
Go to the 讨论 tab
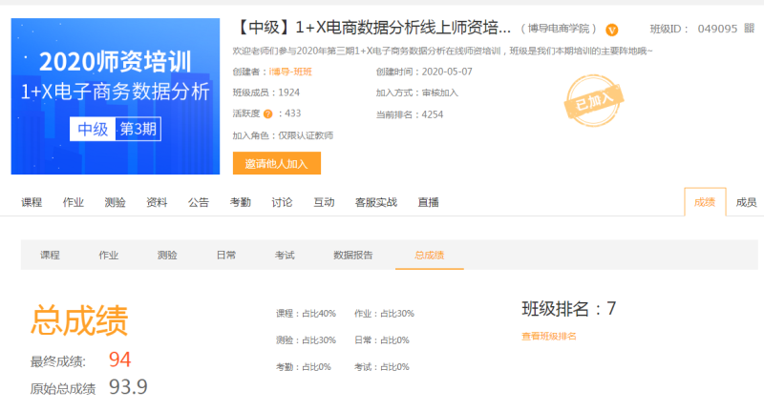coord(282,202)
